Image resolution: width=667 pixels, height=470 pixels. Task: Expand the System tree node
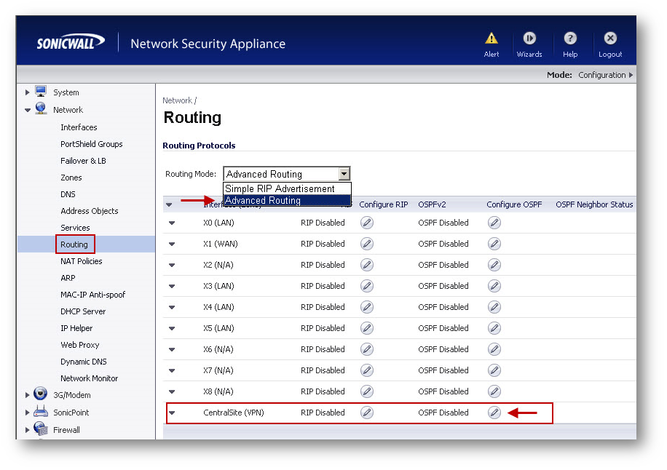point(28,92)
